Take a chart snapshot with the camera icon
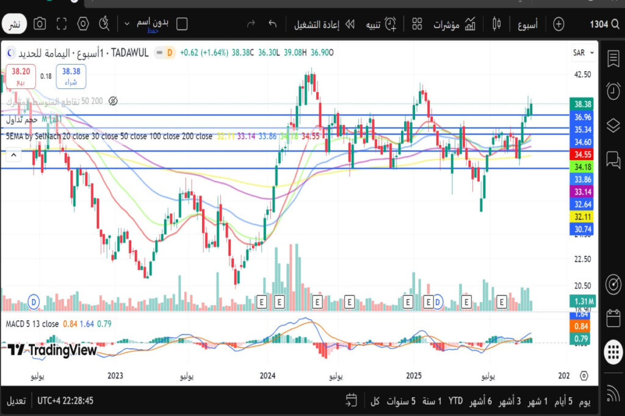Viewport: 625px width, 416px height. pyautogui.click(x=40, y=24)
